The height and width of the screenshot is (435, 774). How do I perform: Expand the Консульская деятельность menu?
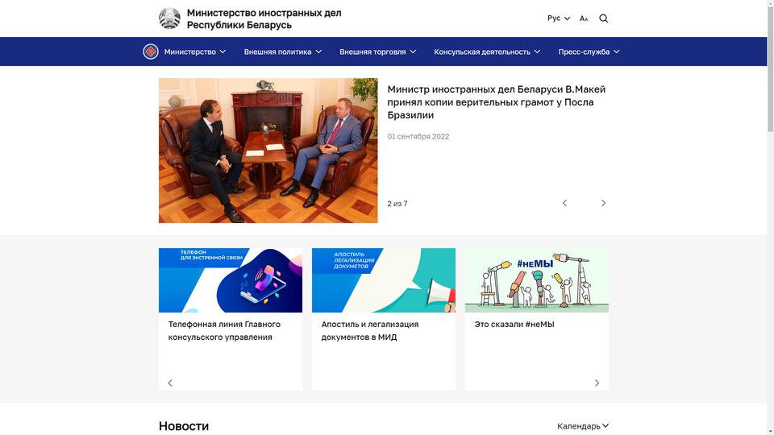coord(487,52)
